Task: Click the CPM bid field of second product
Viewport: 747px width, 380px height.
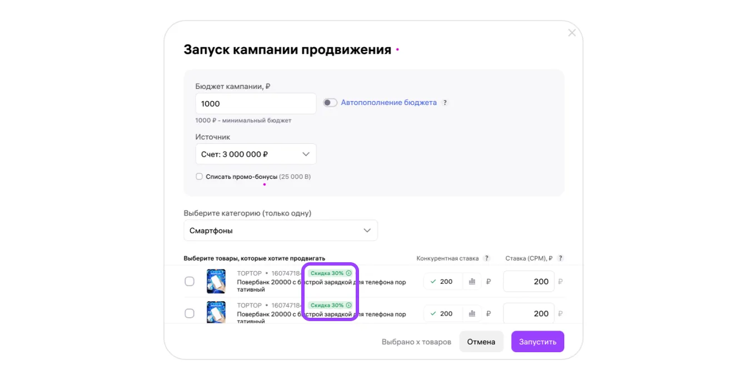Action: coord(528,314)
